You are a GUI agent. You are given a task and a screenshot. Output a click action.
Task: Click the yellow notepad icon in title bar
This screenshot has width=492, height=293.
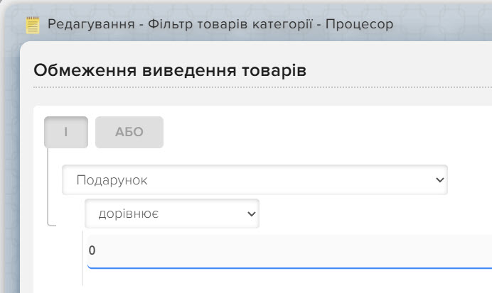coord(33,25)
